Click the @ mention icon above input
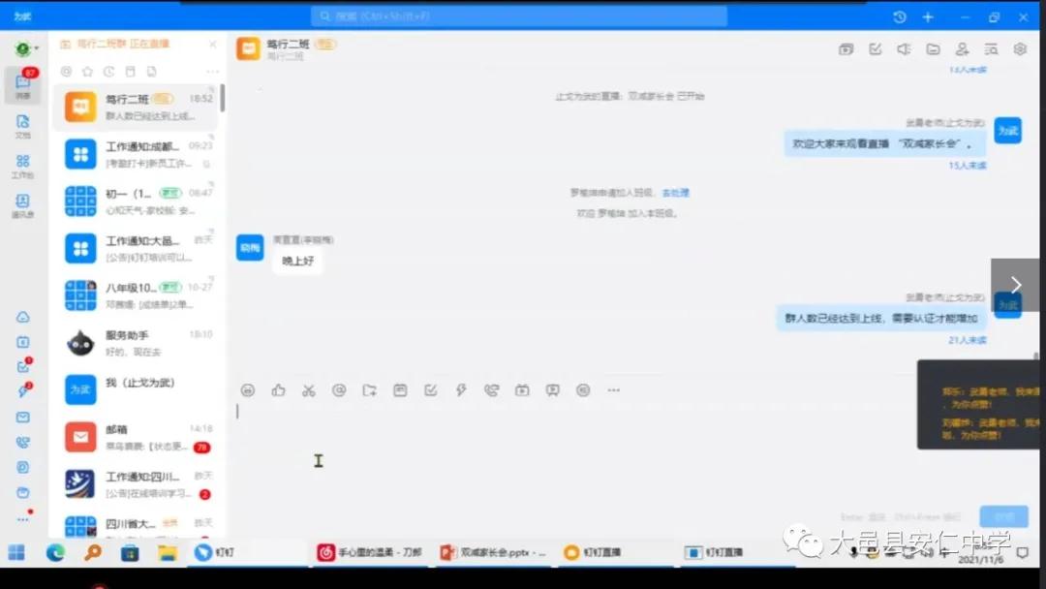This screenshot has width=1046, height=589. 339,390
